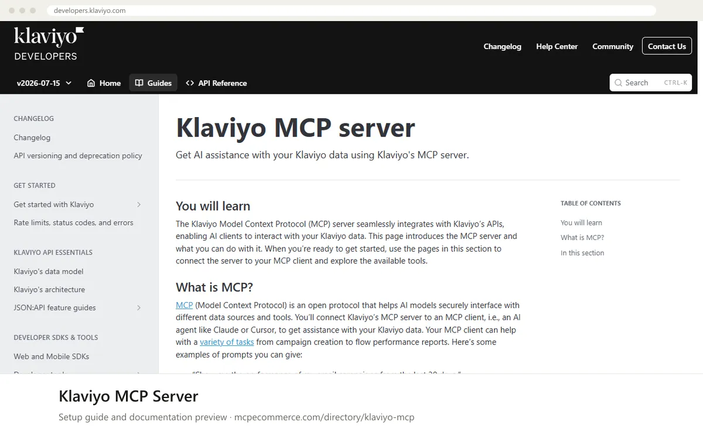
Task: Expand Get started with Klaviyo chevron
Action: click(139, 204)
